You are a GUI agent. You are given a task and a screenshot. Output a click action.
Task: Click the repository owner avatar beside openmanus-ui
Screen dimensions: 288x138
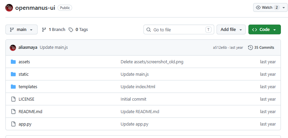pyautogui.click(x=9, y=8)
